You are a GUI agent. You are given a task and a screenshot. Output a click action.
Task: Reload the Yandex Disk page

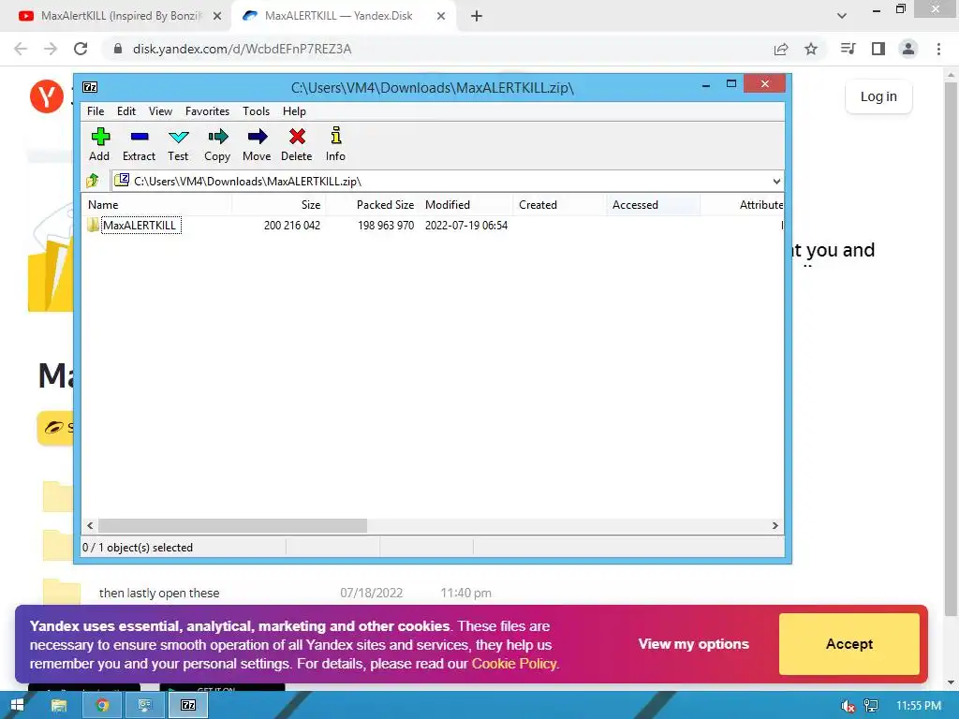(x=81, y=49)
